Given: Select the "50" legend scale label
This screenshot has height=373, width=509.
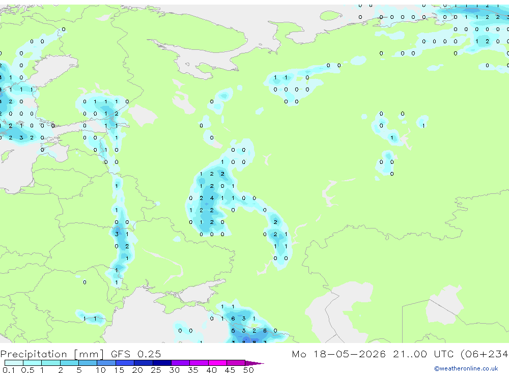Looking at the screenshot, I should 248,370.
